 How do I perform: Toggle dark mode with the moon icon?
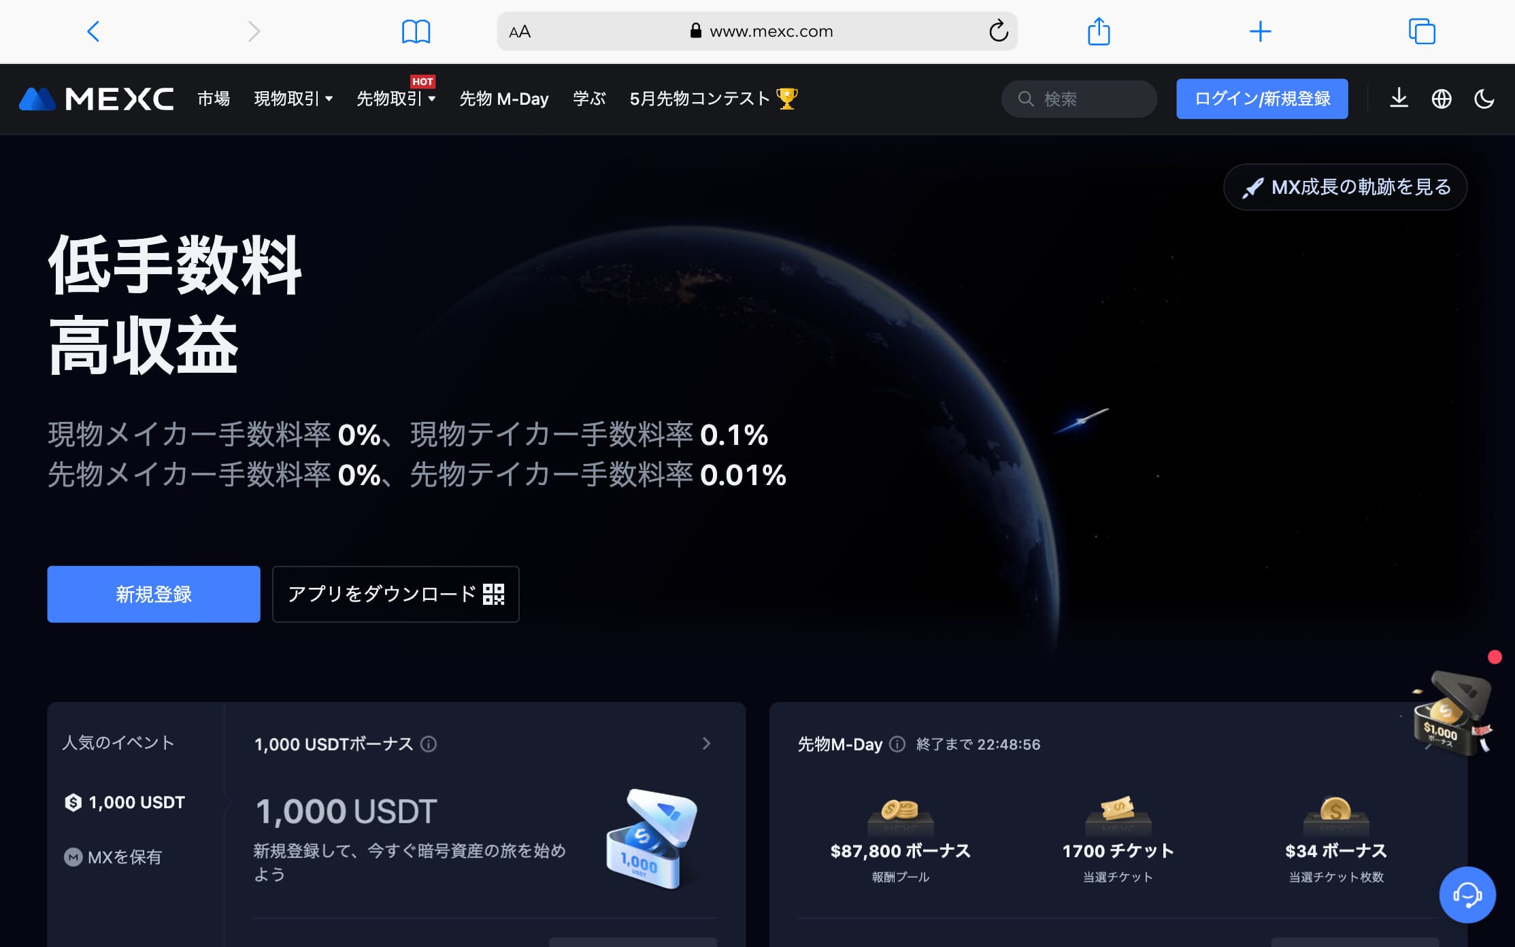point(1483,99)
